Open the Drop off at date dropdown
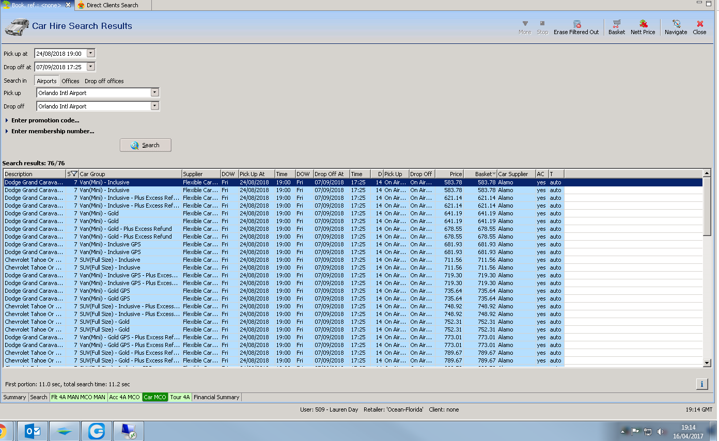This screenshot has height=441, width=719. (x=91, y=67)
